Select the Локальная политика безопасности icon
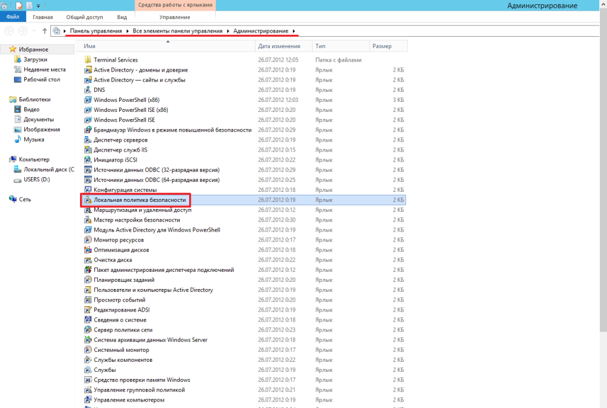This screenshot has width=607, height=408. [88, 200]
